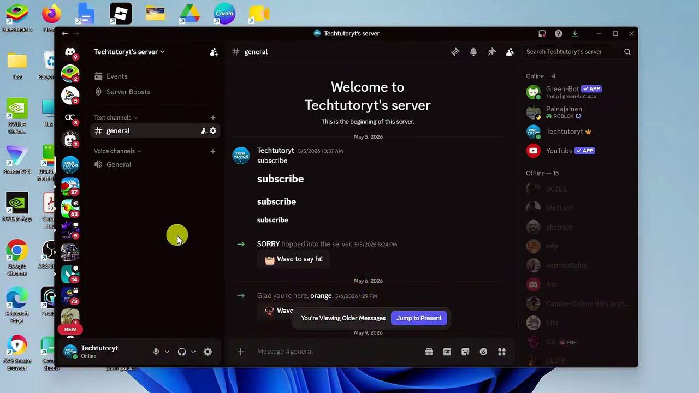Click create invite icon on general channel
This screenshot has width=699, height=393.
(x=204, y=131)
